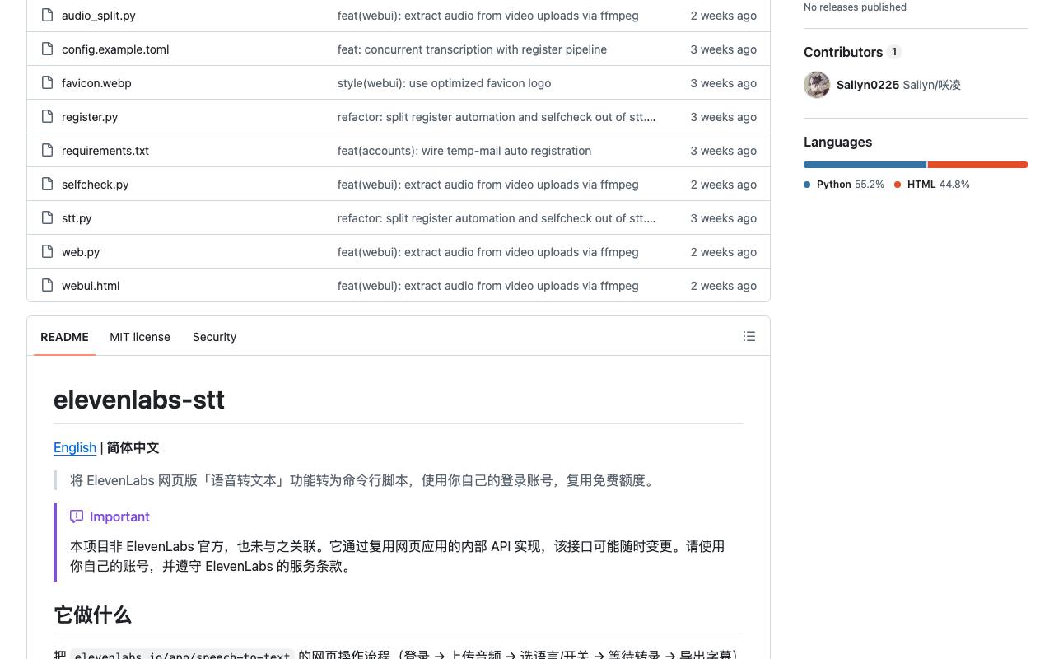Image resolution: width=1054 pixels, height=659 pixels.
Task: Click the file icon next to stt.py
Action: pyautogui.click(x=47, y=217)
